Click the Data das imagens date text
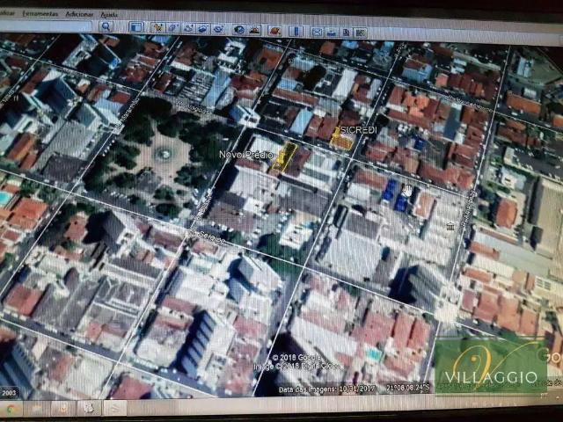 coord(326,389)
